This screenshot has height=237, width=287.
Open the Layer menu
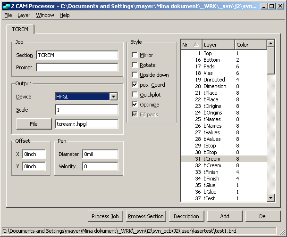click(24, 15)
